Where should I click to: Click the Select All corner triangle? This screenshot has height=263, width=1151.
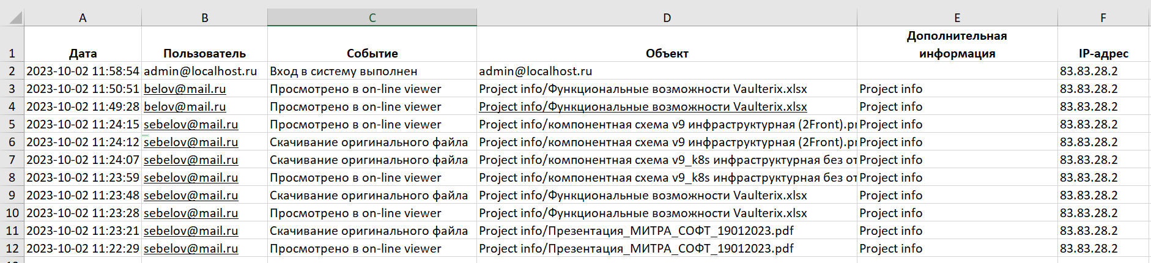[16, 18]
